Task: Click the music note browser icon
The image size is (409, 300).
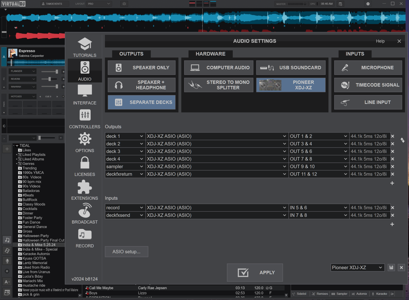Action: click(7, 240)
